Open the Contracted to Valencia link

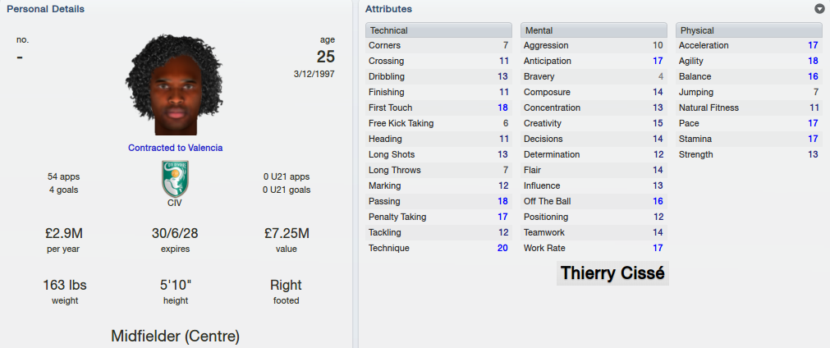point(175,148)
